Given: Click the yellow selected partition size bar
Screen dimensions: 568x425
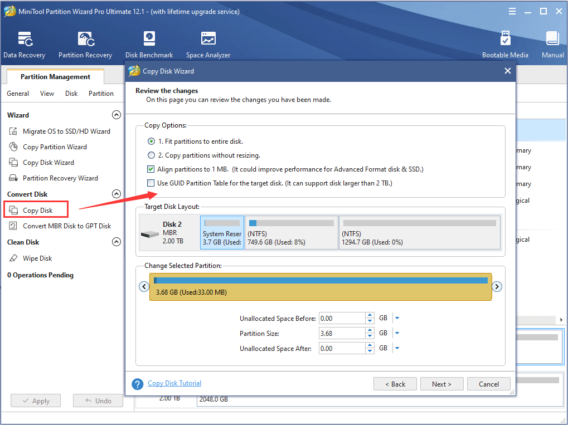Looking at the screenshot, I should [x=321, y=287].
